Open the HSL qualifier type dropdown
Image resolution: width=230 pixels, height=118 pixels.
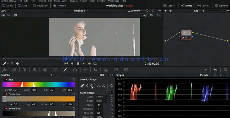(104, 75)
